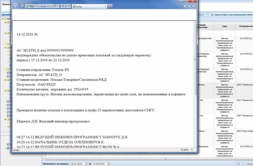Go to first page icon in background pager
The height and width of the screenshot is (166, 253).
[x=238, y=164]
